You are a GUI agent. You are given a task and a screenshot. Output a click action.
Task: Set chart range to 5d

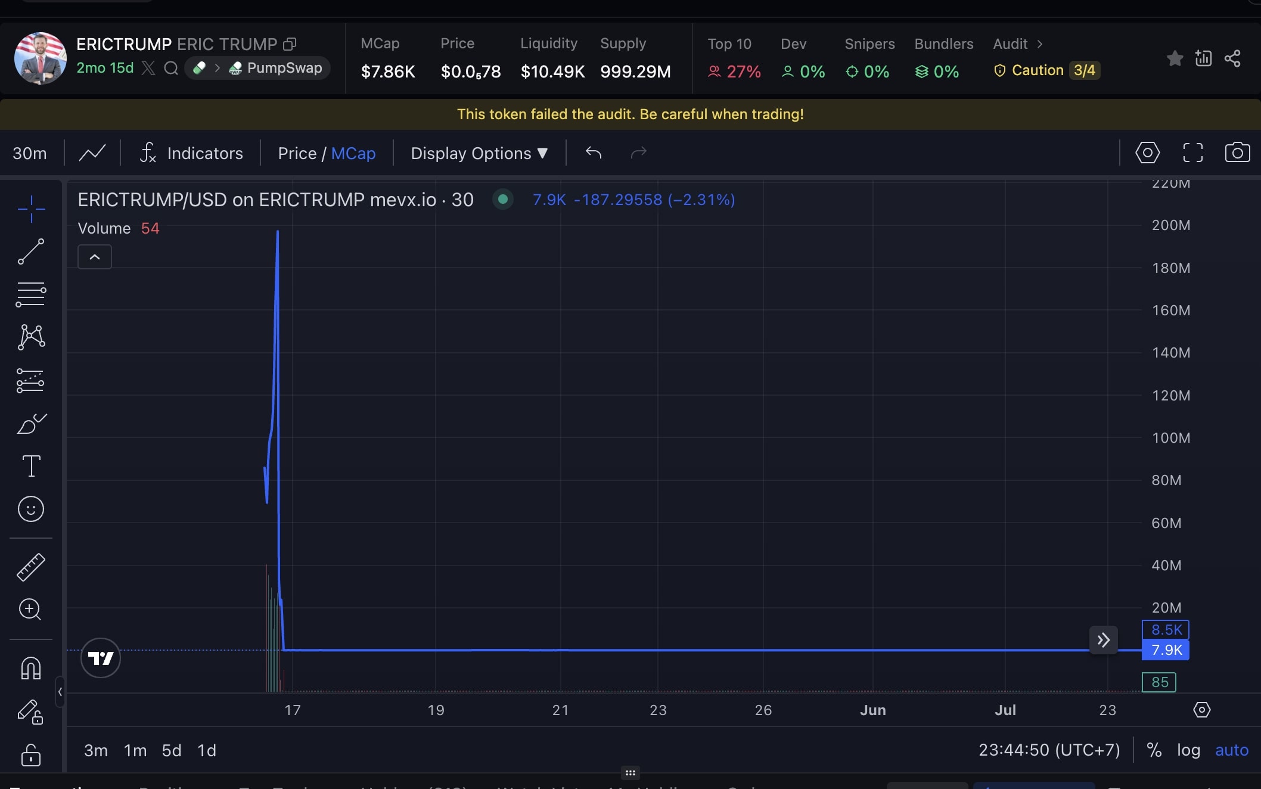(x=172, y=750)
